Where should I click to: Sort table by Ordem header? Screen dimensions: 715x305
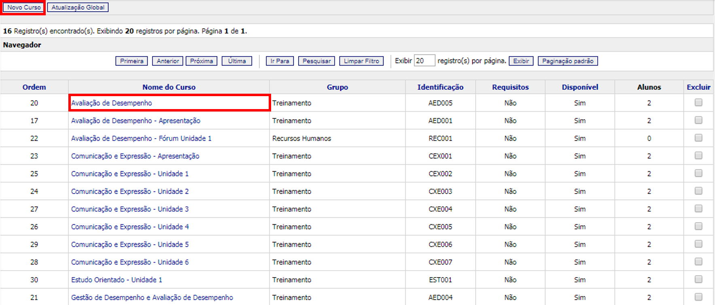point(34,87)
